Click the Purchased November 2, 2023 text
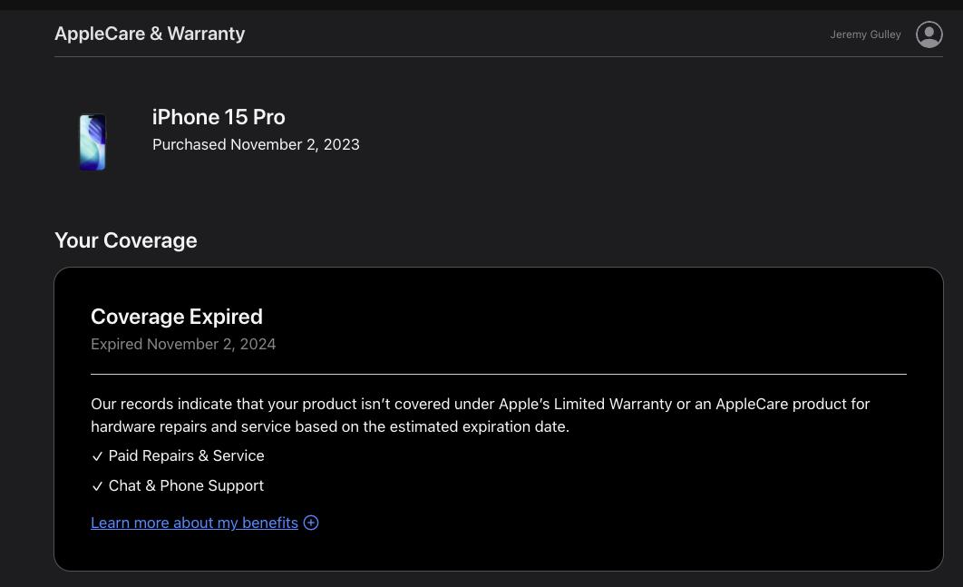The image size is (963, 587). tap(256, 144)
